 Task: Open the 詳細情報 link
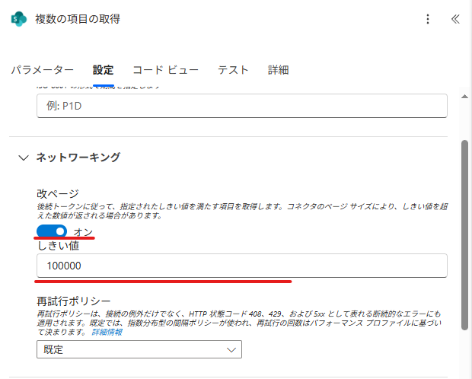point(107,333)
